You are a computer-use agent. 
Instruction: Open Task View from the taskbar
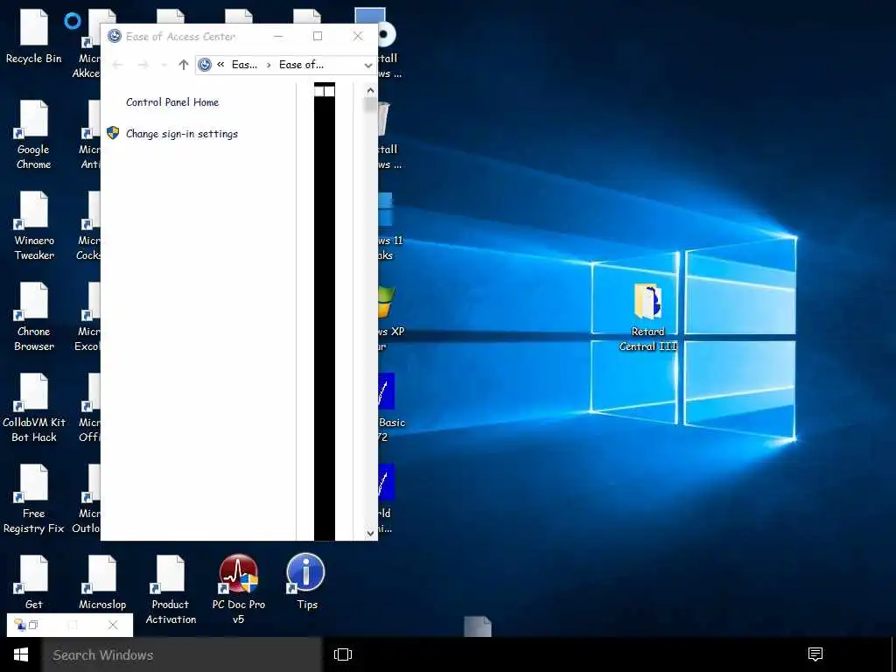click(x=343, y=654)
